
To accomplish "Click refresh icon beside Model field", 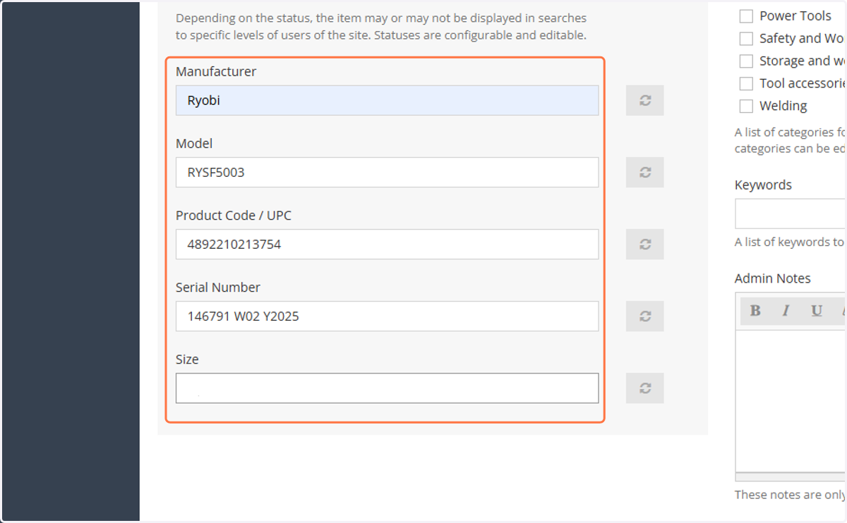I will coord(644,172).
